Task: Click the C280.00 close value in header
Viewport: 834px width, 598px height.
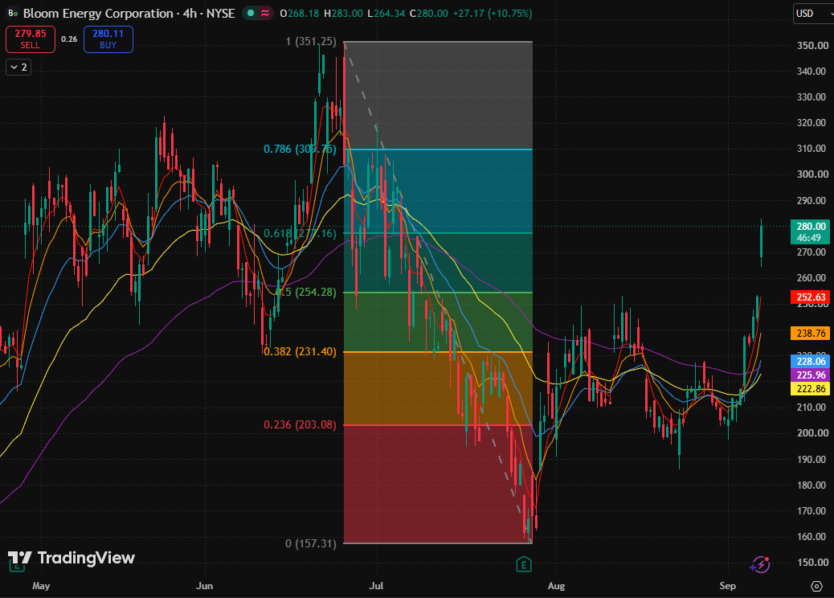Action: click(429, 14)
